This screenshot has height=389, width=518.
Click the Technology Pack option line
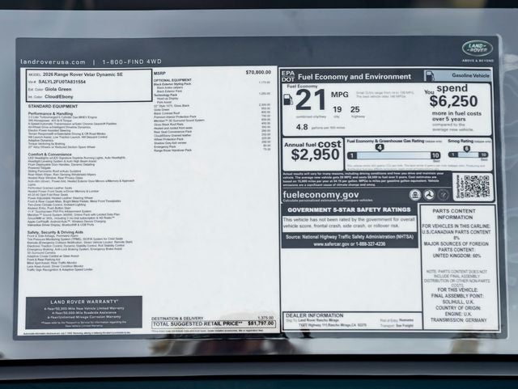click(x=165, y=95)
